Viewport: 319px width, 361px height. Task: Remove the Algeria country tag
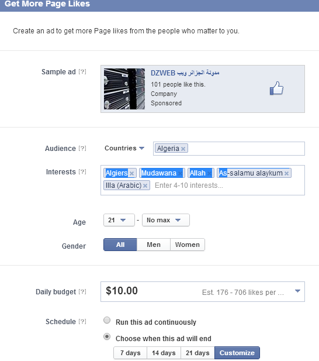[x=183, y=149]
